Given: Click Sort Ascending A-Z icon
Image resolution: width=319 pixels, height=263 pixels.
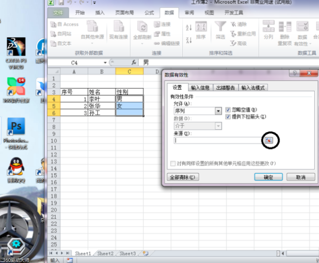Looking at the screenshot, I should tap(189, 28).
